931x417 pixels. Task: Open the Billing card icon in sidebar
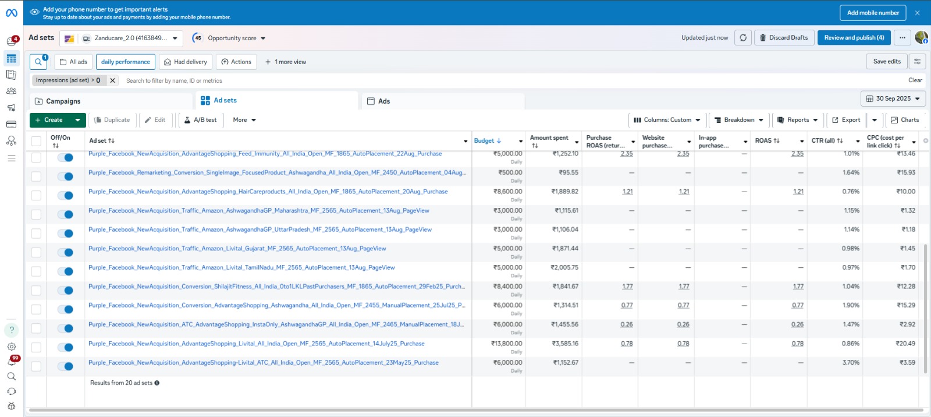point(11,125)
